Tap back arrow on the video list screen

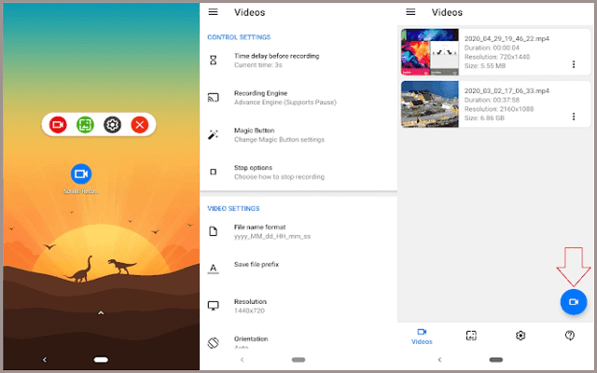(x=439, y=360)
